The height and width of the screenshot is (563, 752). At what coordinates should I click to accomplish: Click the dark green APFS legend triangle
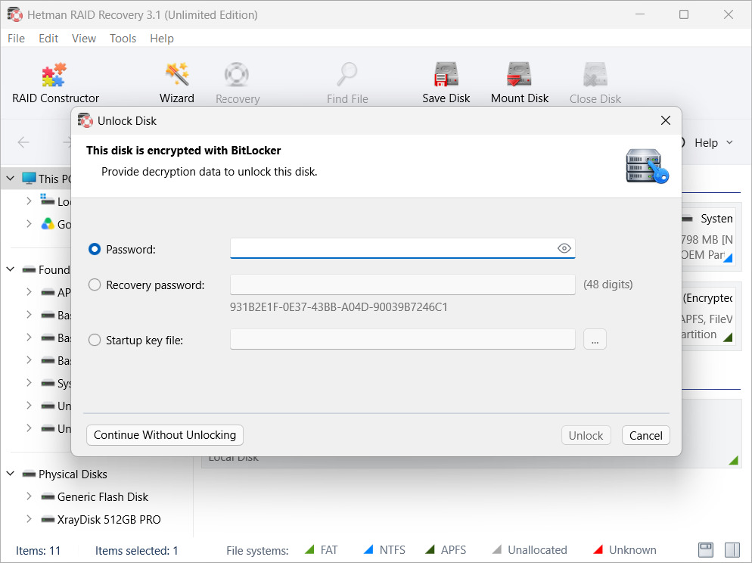point(430,549)
